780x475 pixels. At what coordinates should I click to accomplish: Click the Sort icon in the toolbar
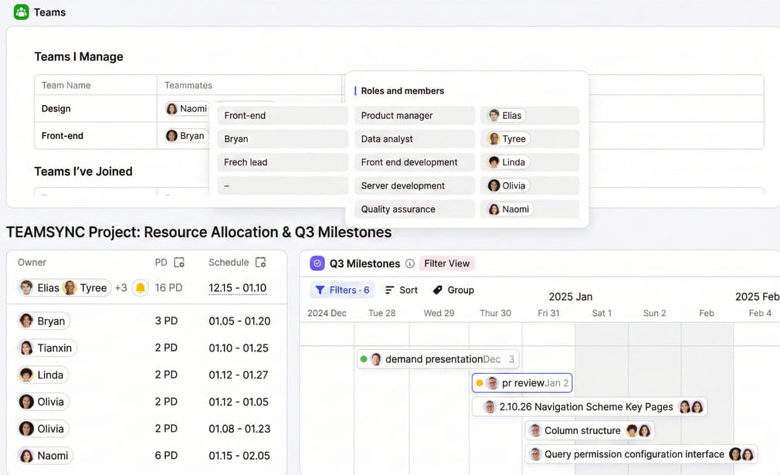tap(390, 290)
